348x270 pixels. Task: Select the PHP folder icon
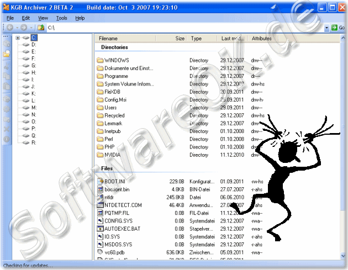tap(100, 147)
